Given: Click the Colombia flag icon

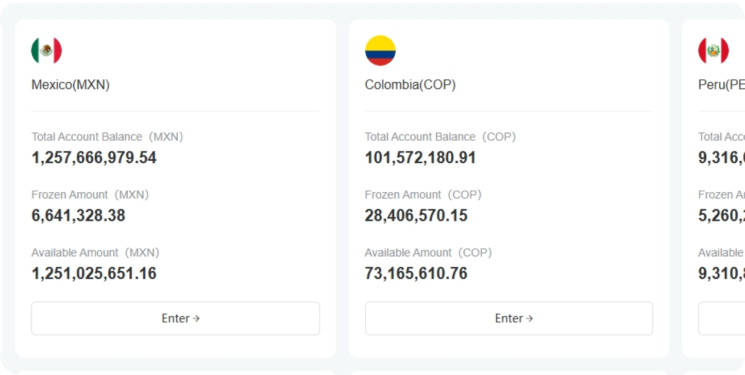Looking at the screenshot, I should (380, 50).
